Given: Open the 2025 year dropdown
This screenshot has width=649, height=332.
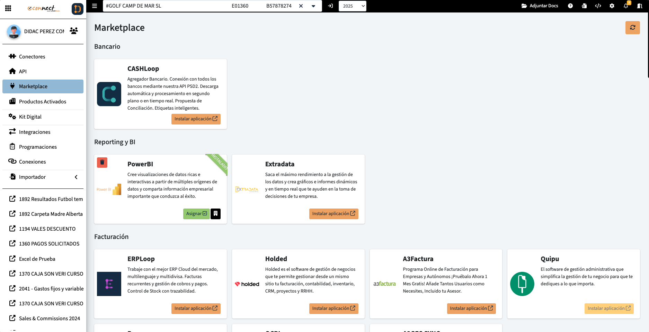Looking at the screenshot, I should point(352,6).
